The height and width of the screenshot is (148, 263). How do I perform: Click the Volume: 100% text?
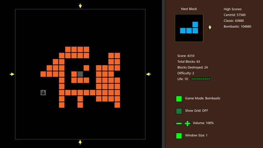click(x=203, y=123)
